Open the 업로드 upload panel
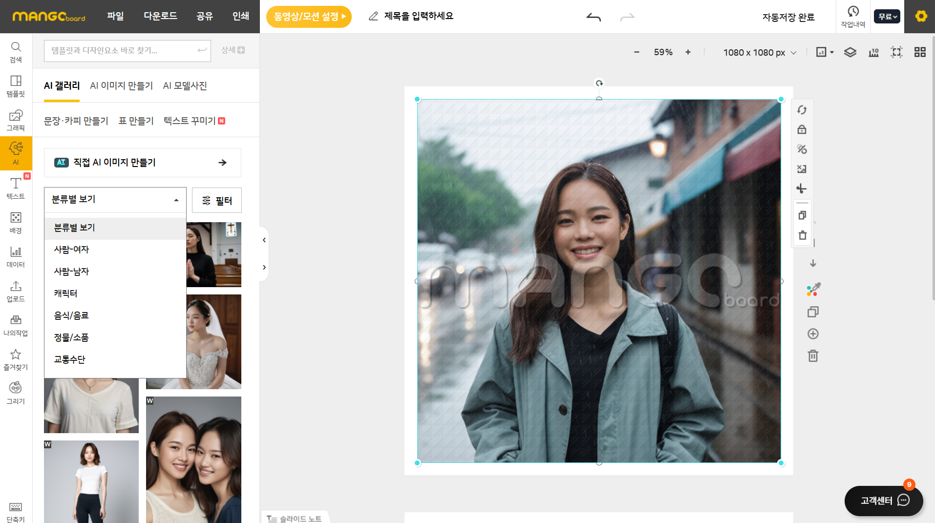This screenshot has height=523, width=935. tap(16, 291)
